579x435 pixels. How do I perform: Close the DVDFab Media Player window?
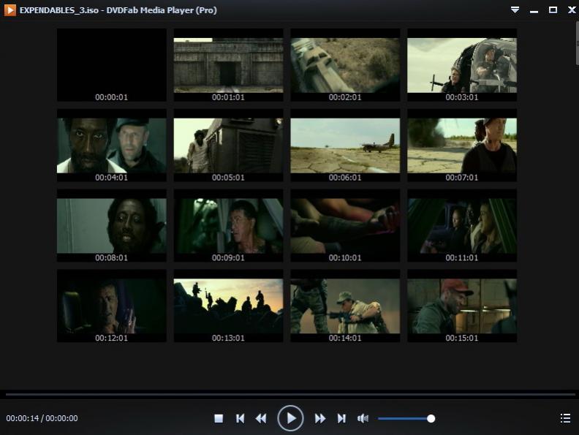[572, 10]
